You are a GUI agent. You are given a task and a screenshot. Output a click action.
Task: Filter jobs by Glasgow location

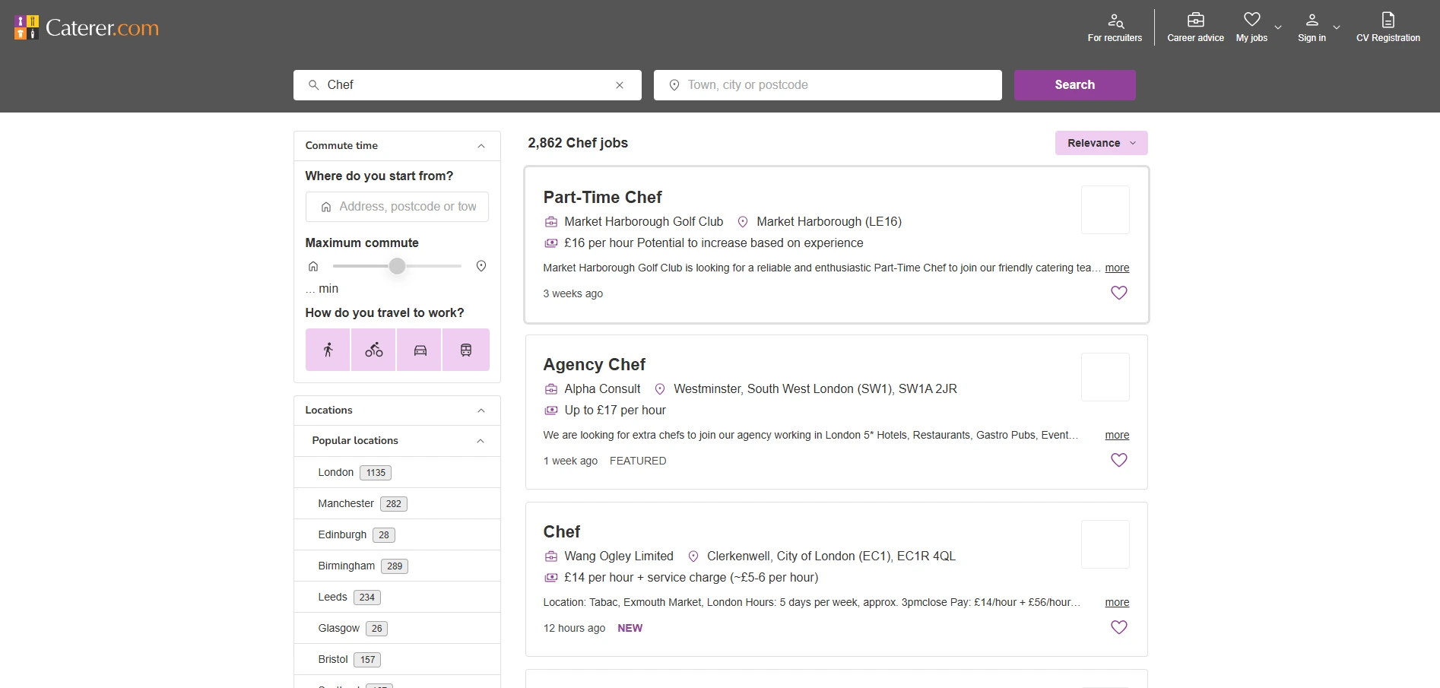[x=397, y=628]
